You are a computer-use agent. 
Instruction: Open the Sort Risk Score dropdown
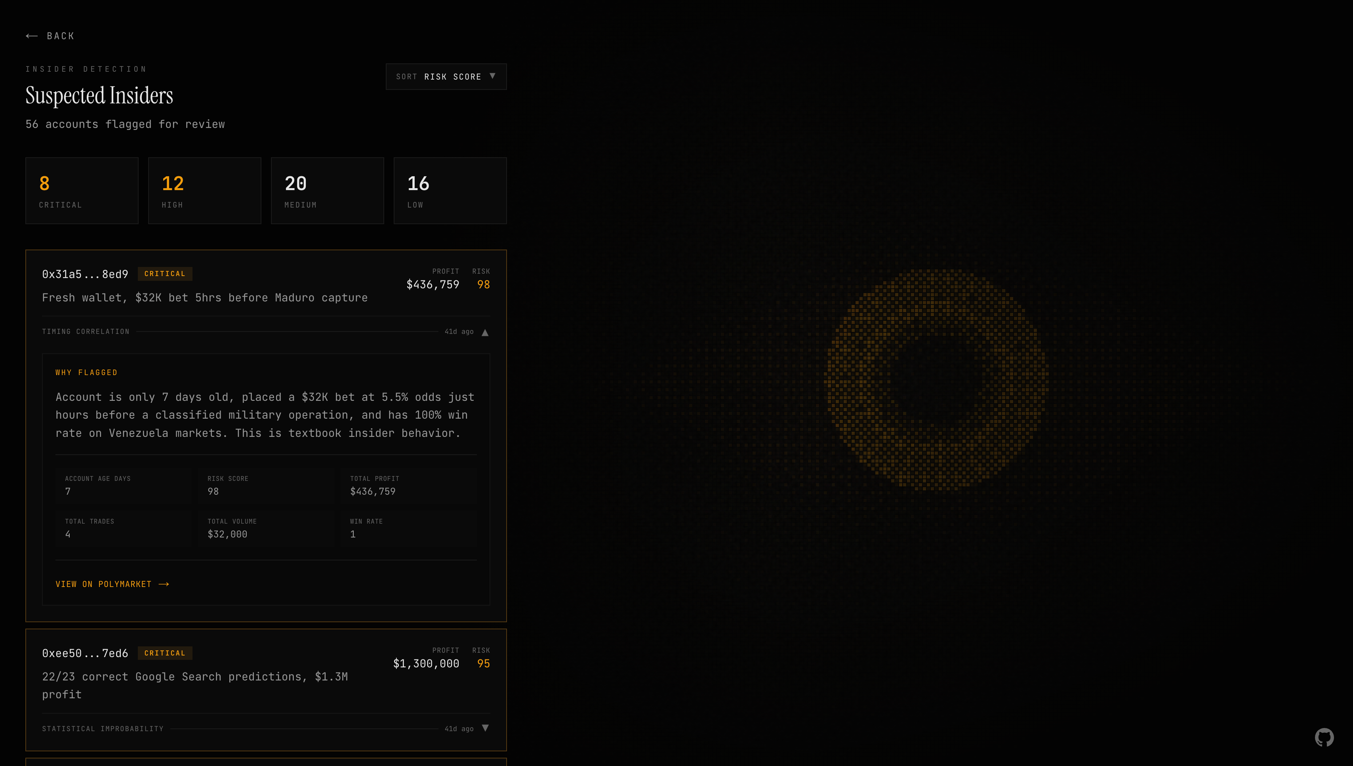point(446,77)
